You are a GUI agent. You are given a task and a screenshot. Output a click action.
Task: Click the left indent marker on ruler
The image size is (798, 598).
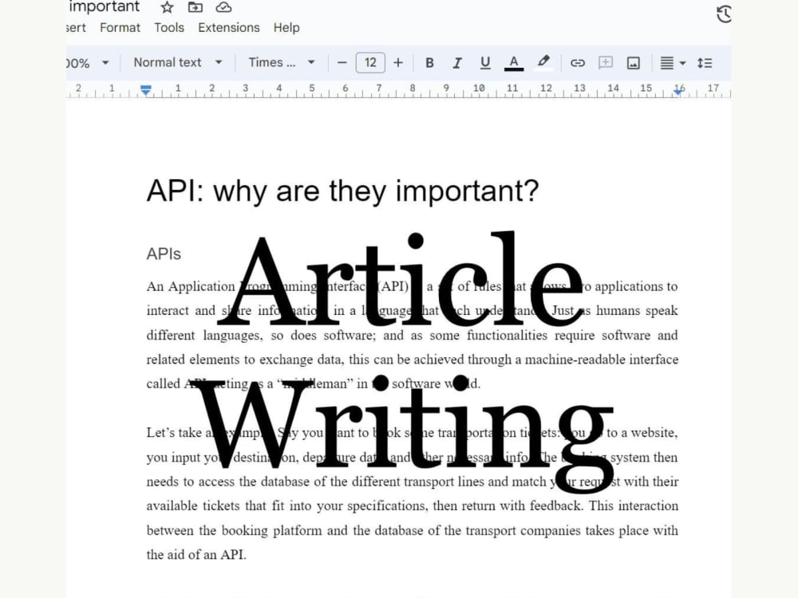(x=145, y=91)
